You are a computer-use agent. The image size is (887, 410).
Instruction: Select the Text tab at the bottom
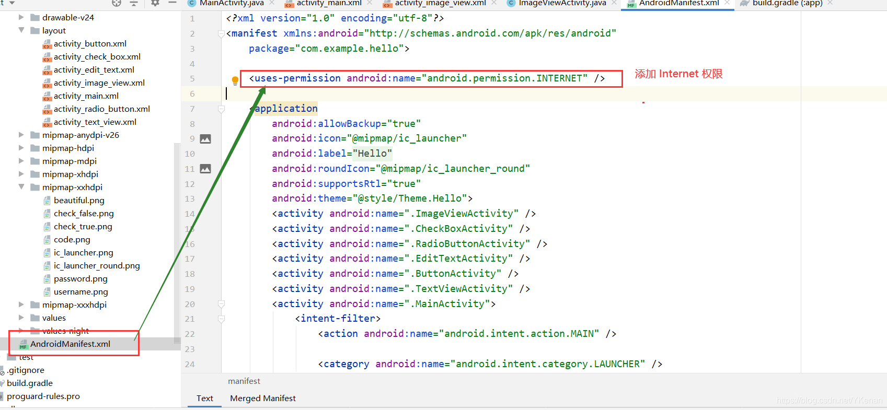click(x=205, y=398)
